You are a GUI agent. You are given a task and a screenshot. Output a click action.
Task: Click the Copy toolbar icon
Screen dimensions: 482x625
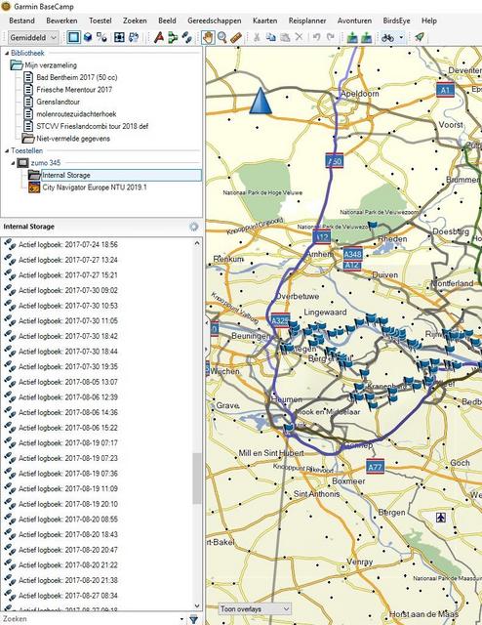(271, 37)
